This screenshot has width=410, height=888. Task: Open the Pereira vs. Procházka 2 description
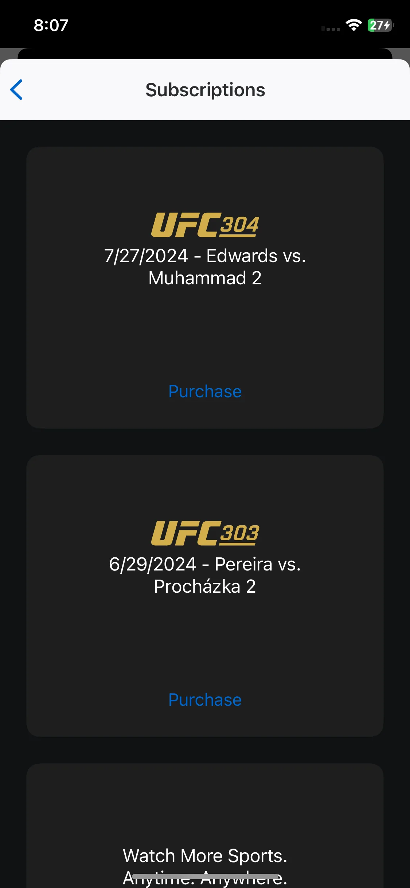click(x=205, y=575)
